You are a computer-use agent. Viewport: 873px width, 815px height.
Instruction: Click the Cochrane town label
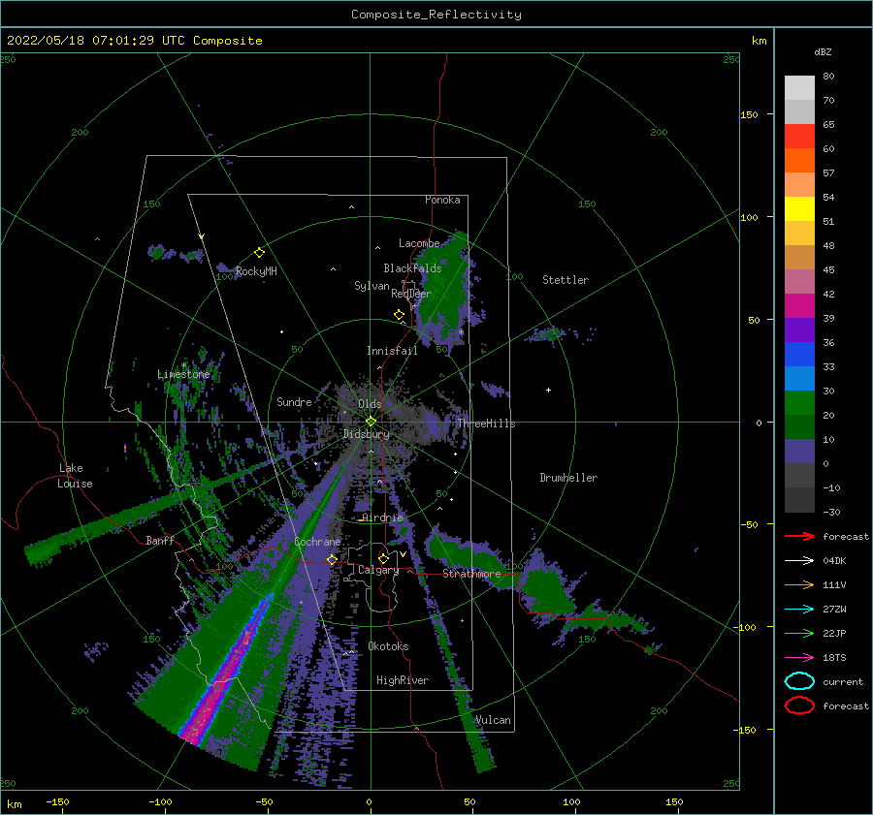point(317,542)
